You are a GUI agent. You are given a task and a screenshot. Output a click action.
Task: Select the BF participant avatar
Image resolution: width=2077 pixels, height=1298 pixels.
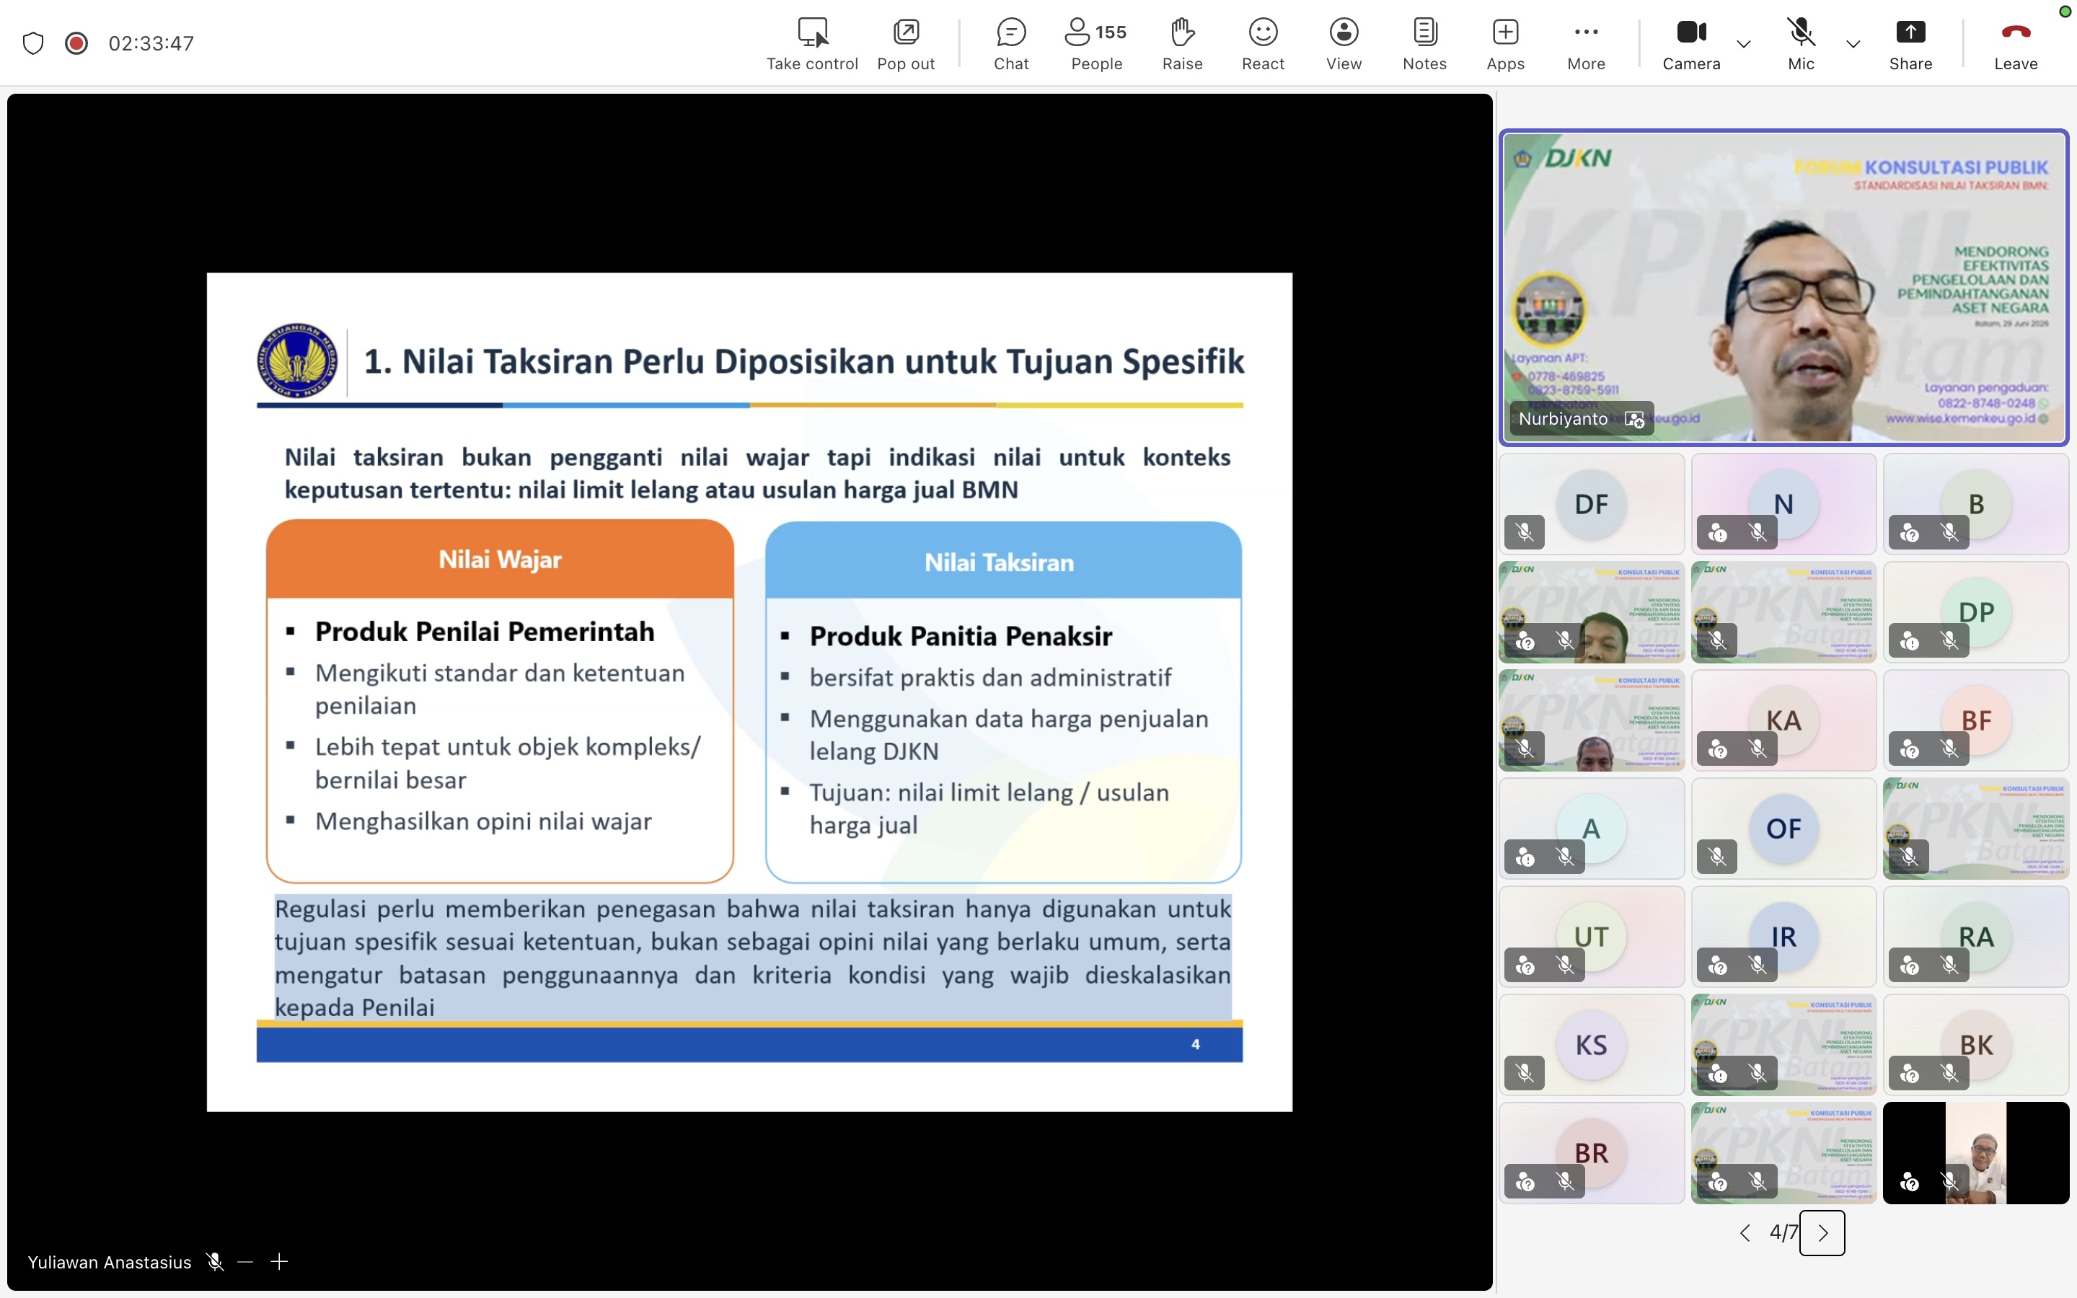point(1976,720)
